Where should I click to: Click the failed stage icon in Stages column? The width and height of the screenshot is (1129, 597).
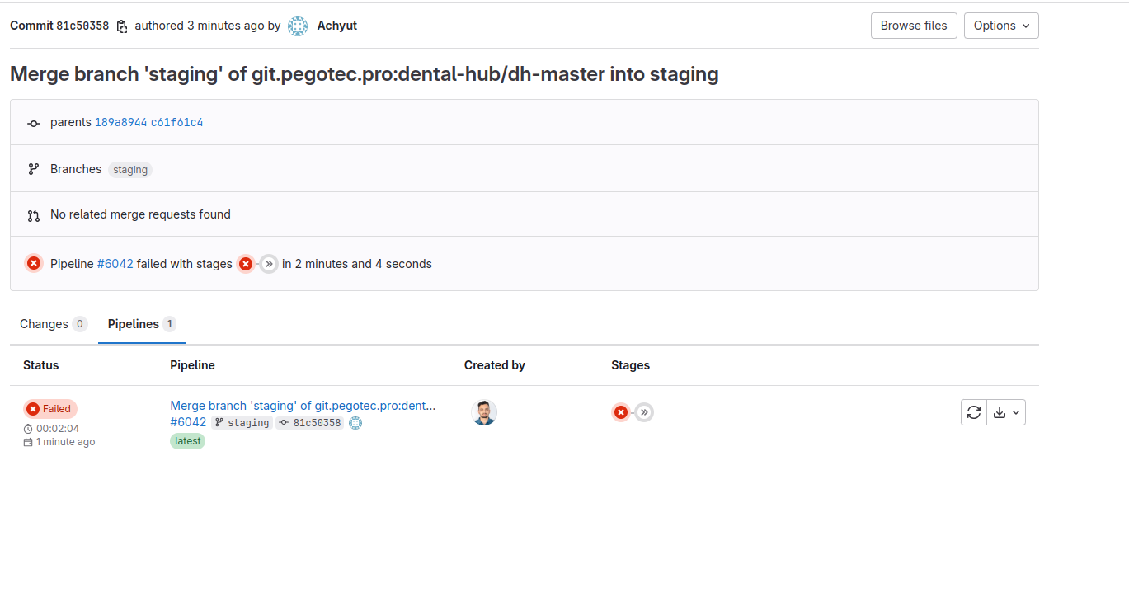(621, 412)
